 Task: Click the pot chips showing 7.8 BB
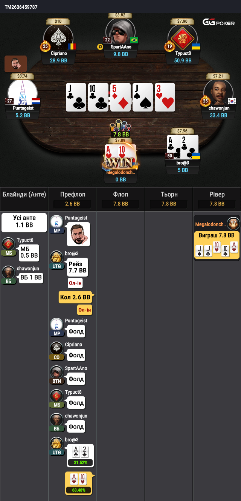point(120,128)
